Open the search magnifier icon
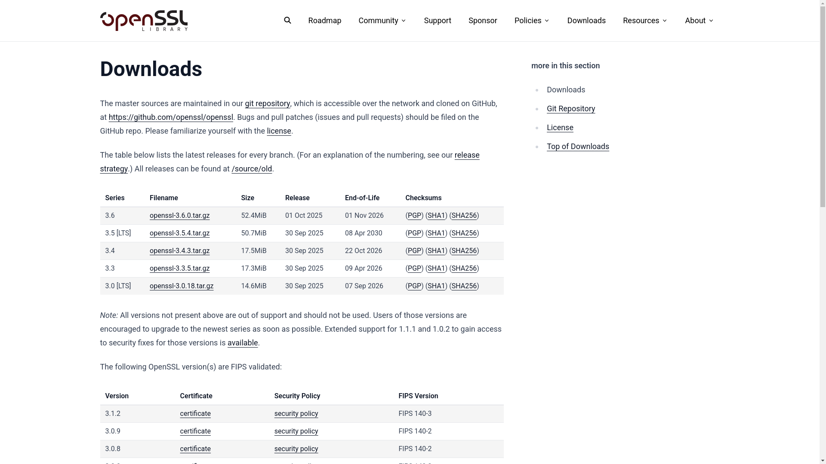Image resolution: width=826 pixels, height=464 pixels. pyautogui.click(x=287, y=20)
